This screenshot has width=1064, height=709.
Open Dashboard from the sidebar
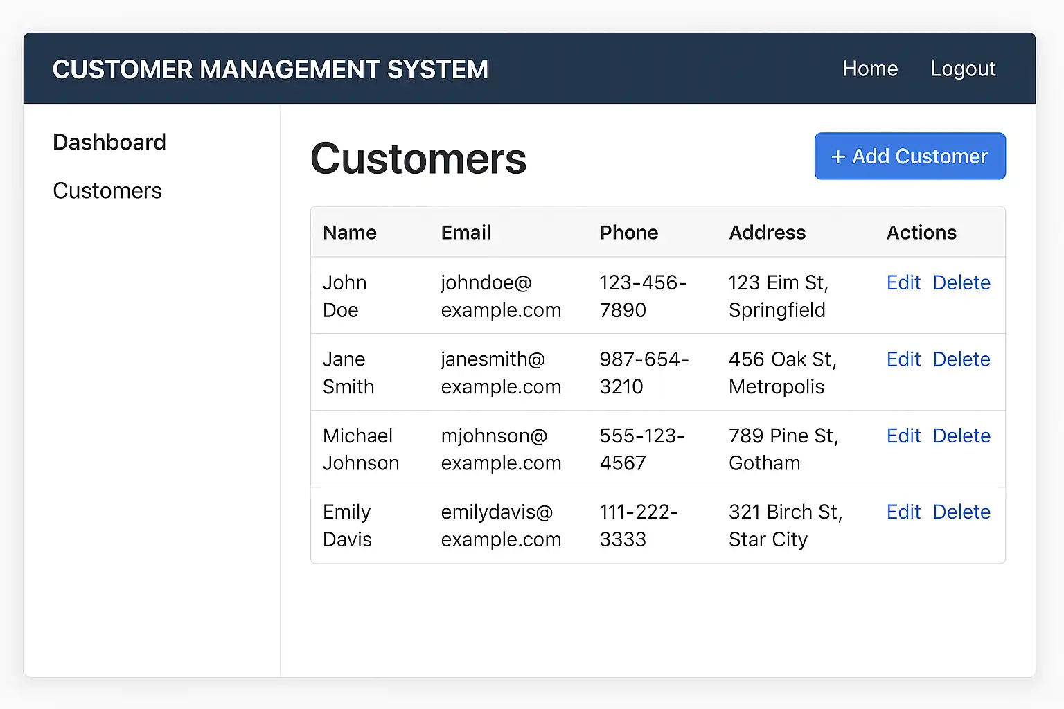[109, 142]
